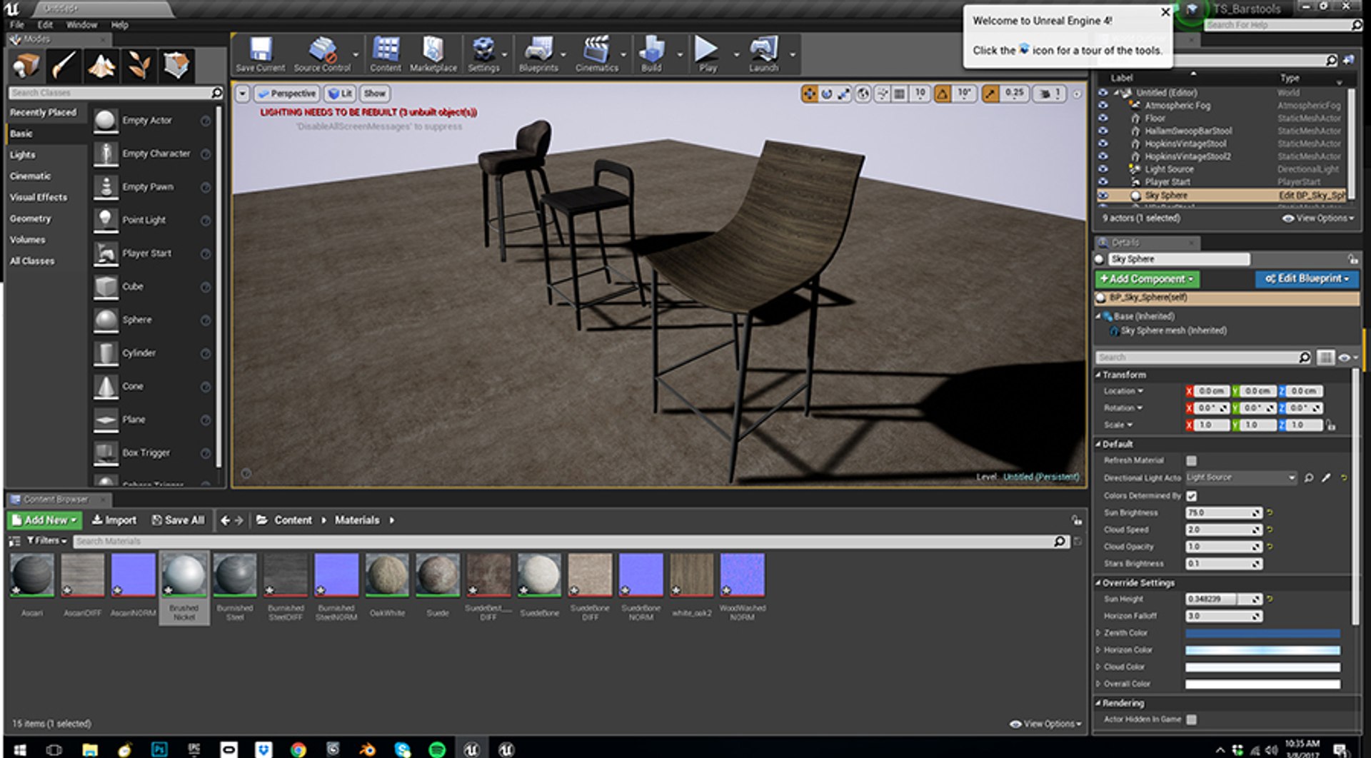Viewport: 1371px width, 758px height.
Task: Select Brushed Nickel material thumbnail
Action: 184,588
